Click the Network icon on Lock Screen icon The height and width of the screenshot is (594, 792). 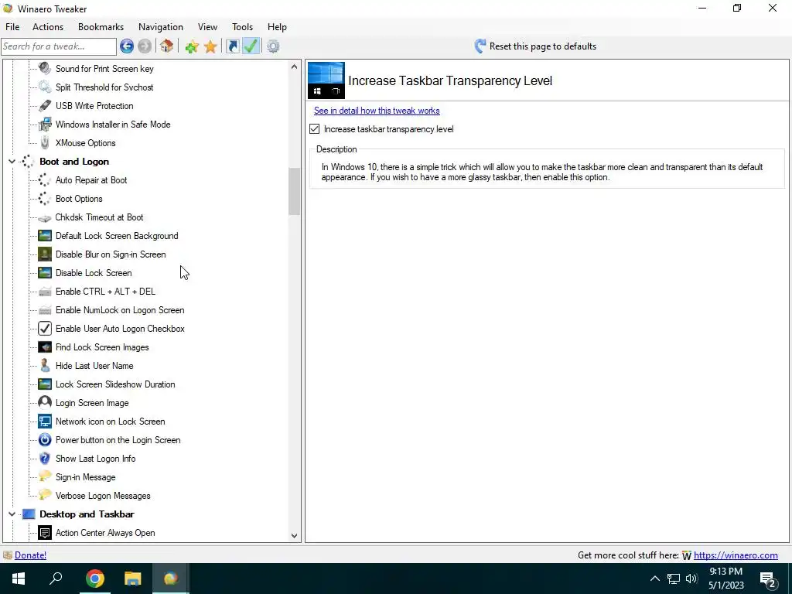(45, 422)
